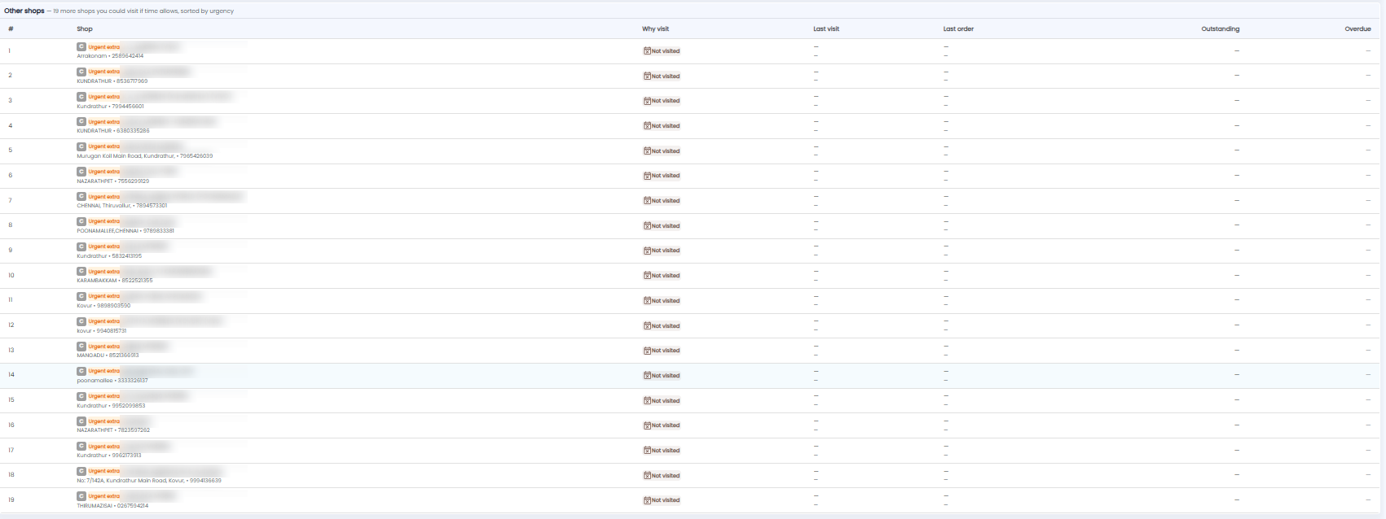Click the 'MANGADU • 8521366913' address line
This screenshot has height=519, width=1386.
(108, 355)
